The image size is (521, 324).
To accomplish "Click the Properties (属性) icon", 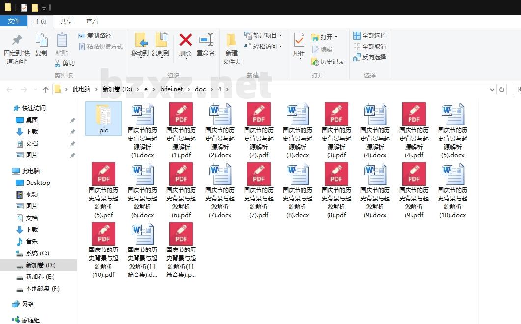I will (x=299, y=41).
